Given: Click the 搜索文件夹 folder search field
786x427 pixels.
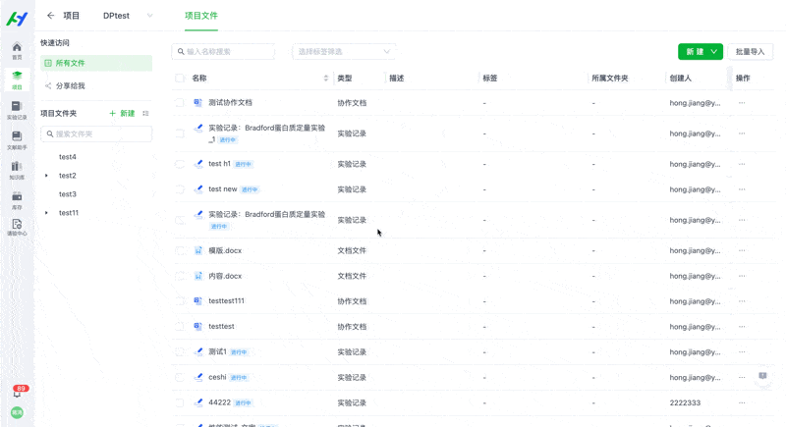Looking at the screenshot, I should pyautogui.click(x=96, y=134).
